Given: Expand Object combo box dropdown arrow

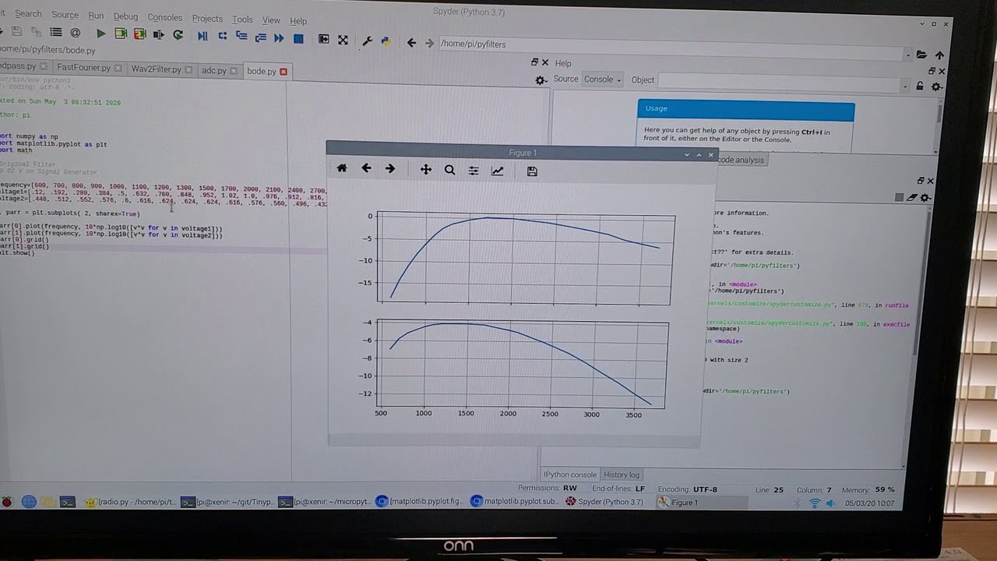Looking at the screenshot, I should (x=905, y=87).
